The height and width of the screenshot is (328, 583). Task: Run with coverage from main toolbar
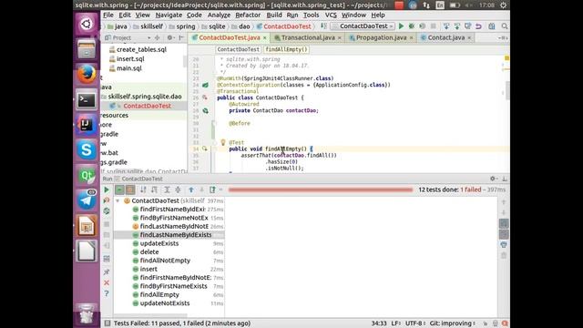[423, 26]
